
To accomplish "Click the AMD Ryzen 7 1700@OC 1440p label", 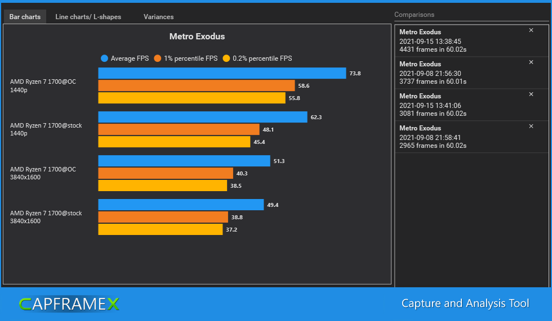I will (43, 85).
